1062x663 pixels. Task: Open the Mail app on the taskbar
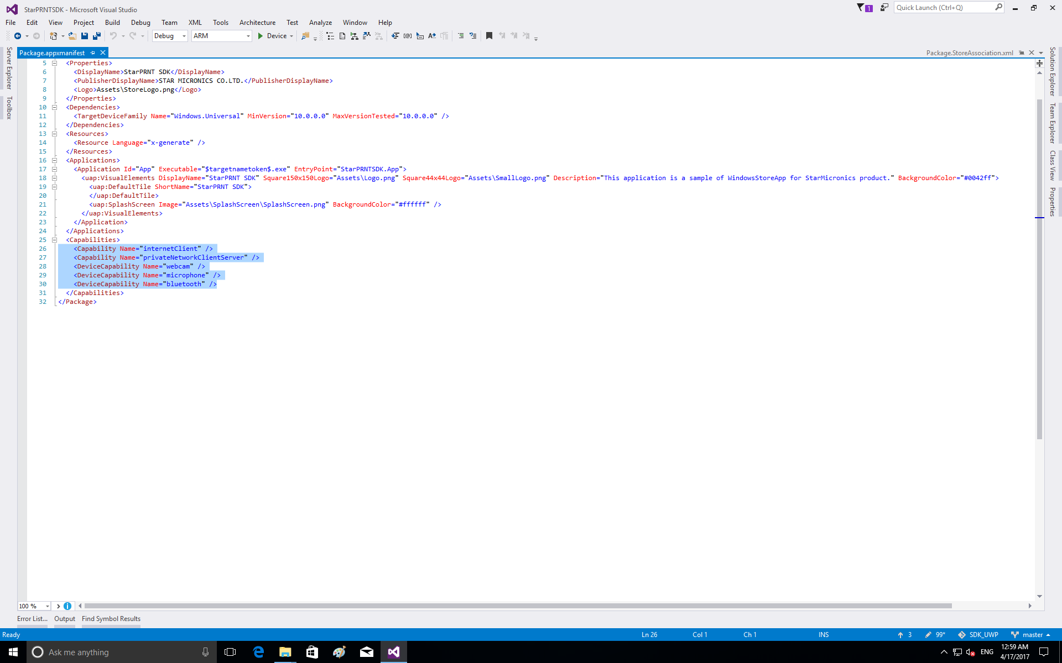[367, 652]
